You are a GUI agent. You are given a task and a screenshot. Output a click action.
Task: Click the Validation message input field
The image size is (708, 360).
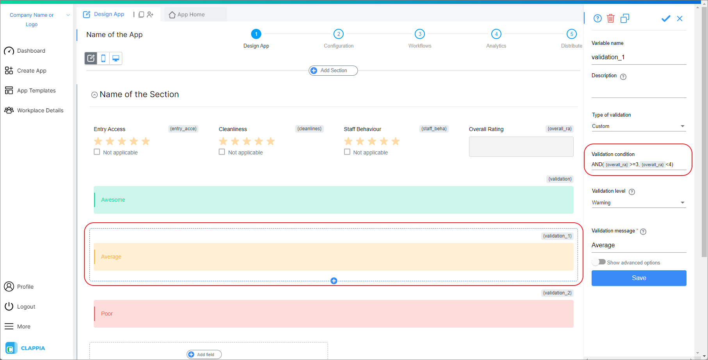638,245
